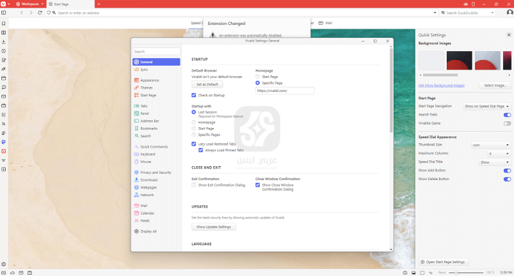Open the Appearance settings section
The width and height of the screenshot is (514, 276).
coord(150,80)
